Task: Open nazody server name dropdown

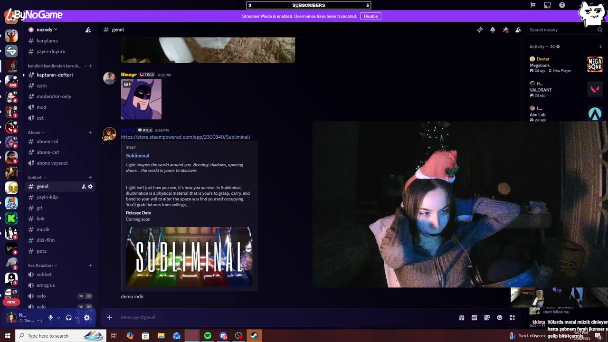Action: click(47, 29)
